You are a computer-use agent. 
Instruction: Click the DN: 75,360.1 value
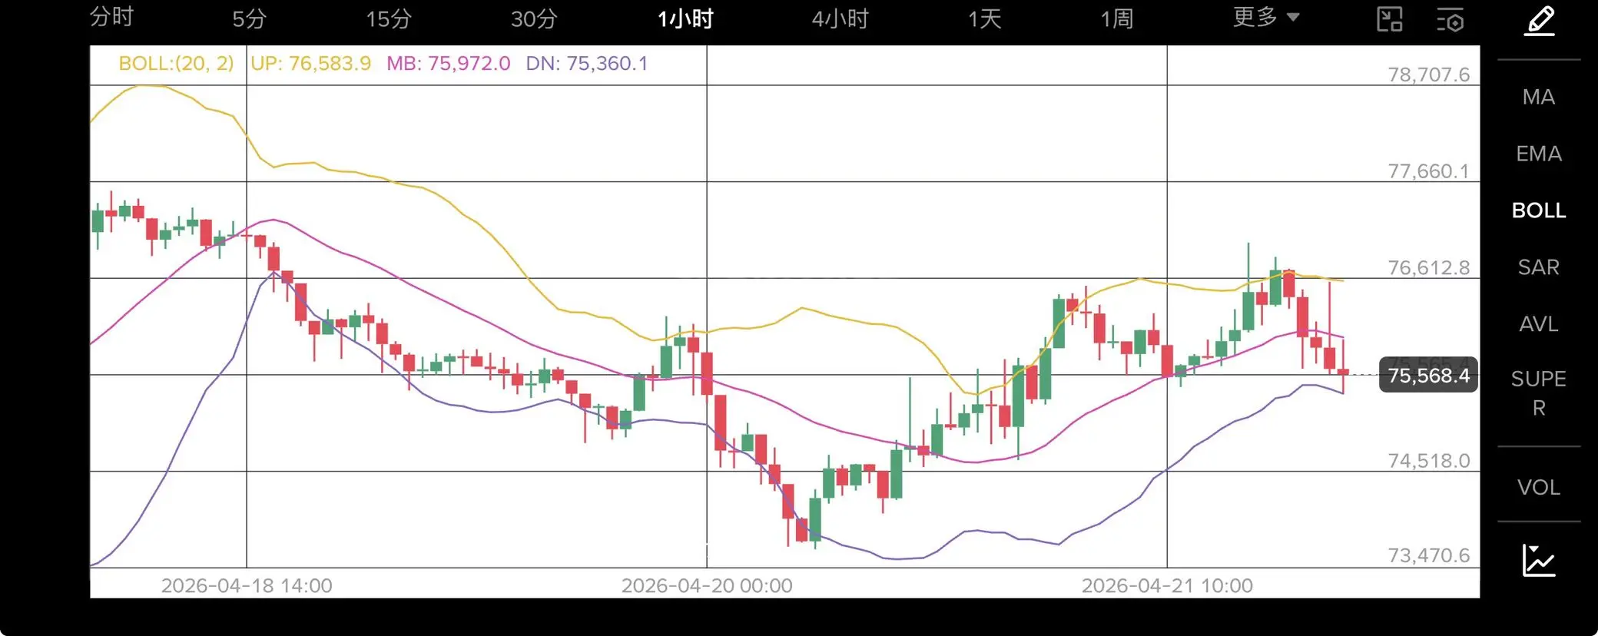coord(587,63)
